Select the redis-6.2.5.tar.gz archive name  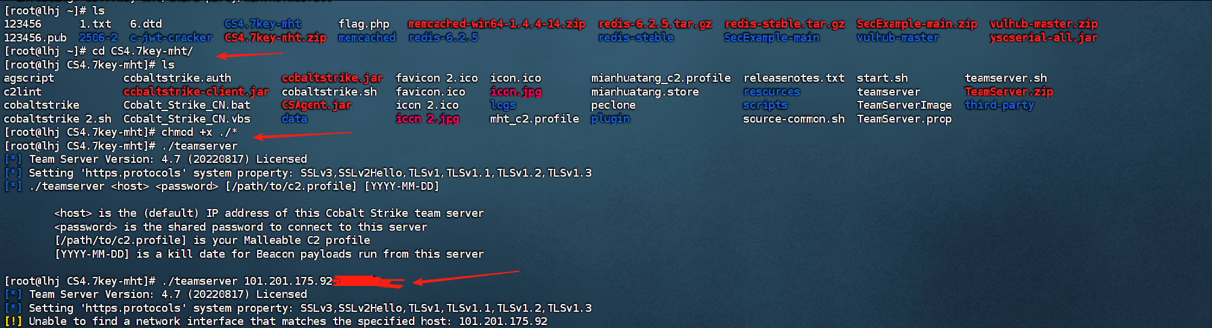[x=655, y=24]
